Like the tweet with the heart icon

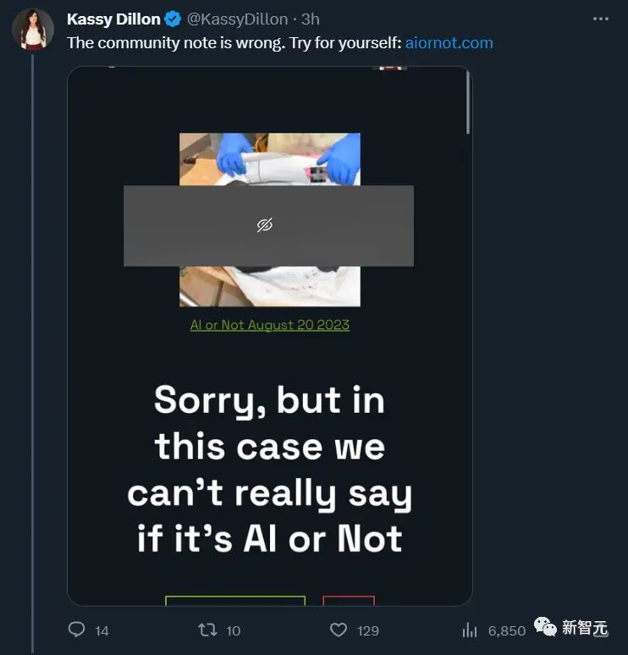[x=339, y=630]
